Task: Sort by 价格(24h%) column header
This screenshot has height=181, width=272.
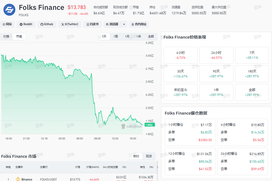Action: (92, 167)
